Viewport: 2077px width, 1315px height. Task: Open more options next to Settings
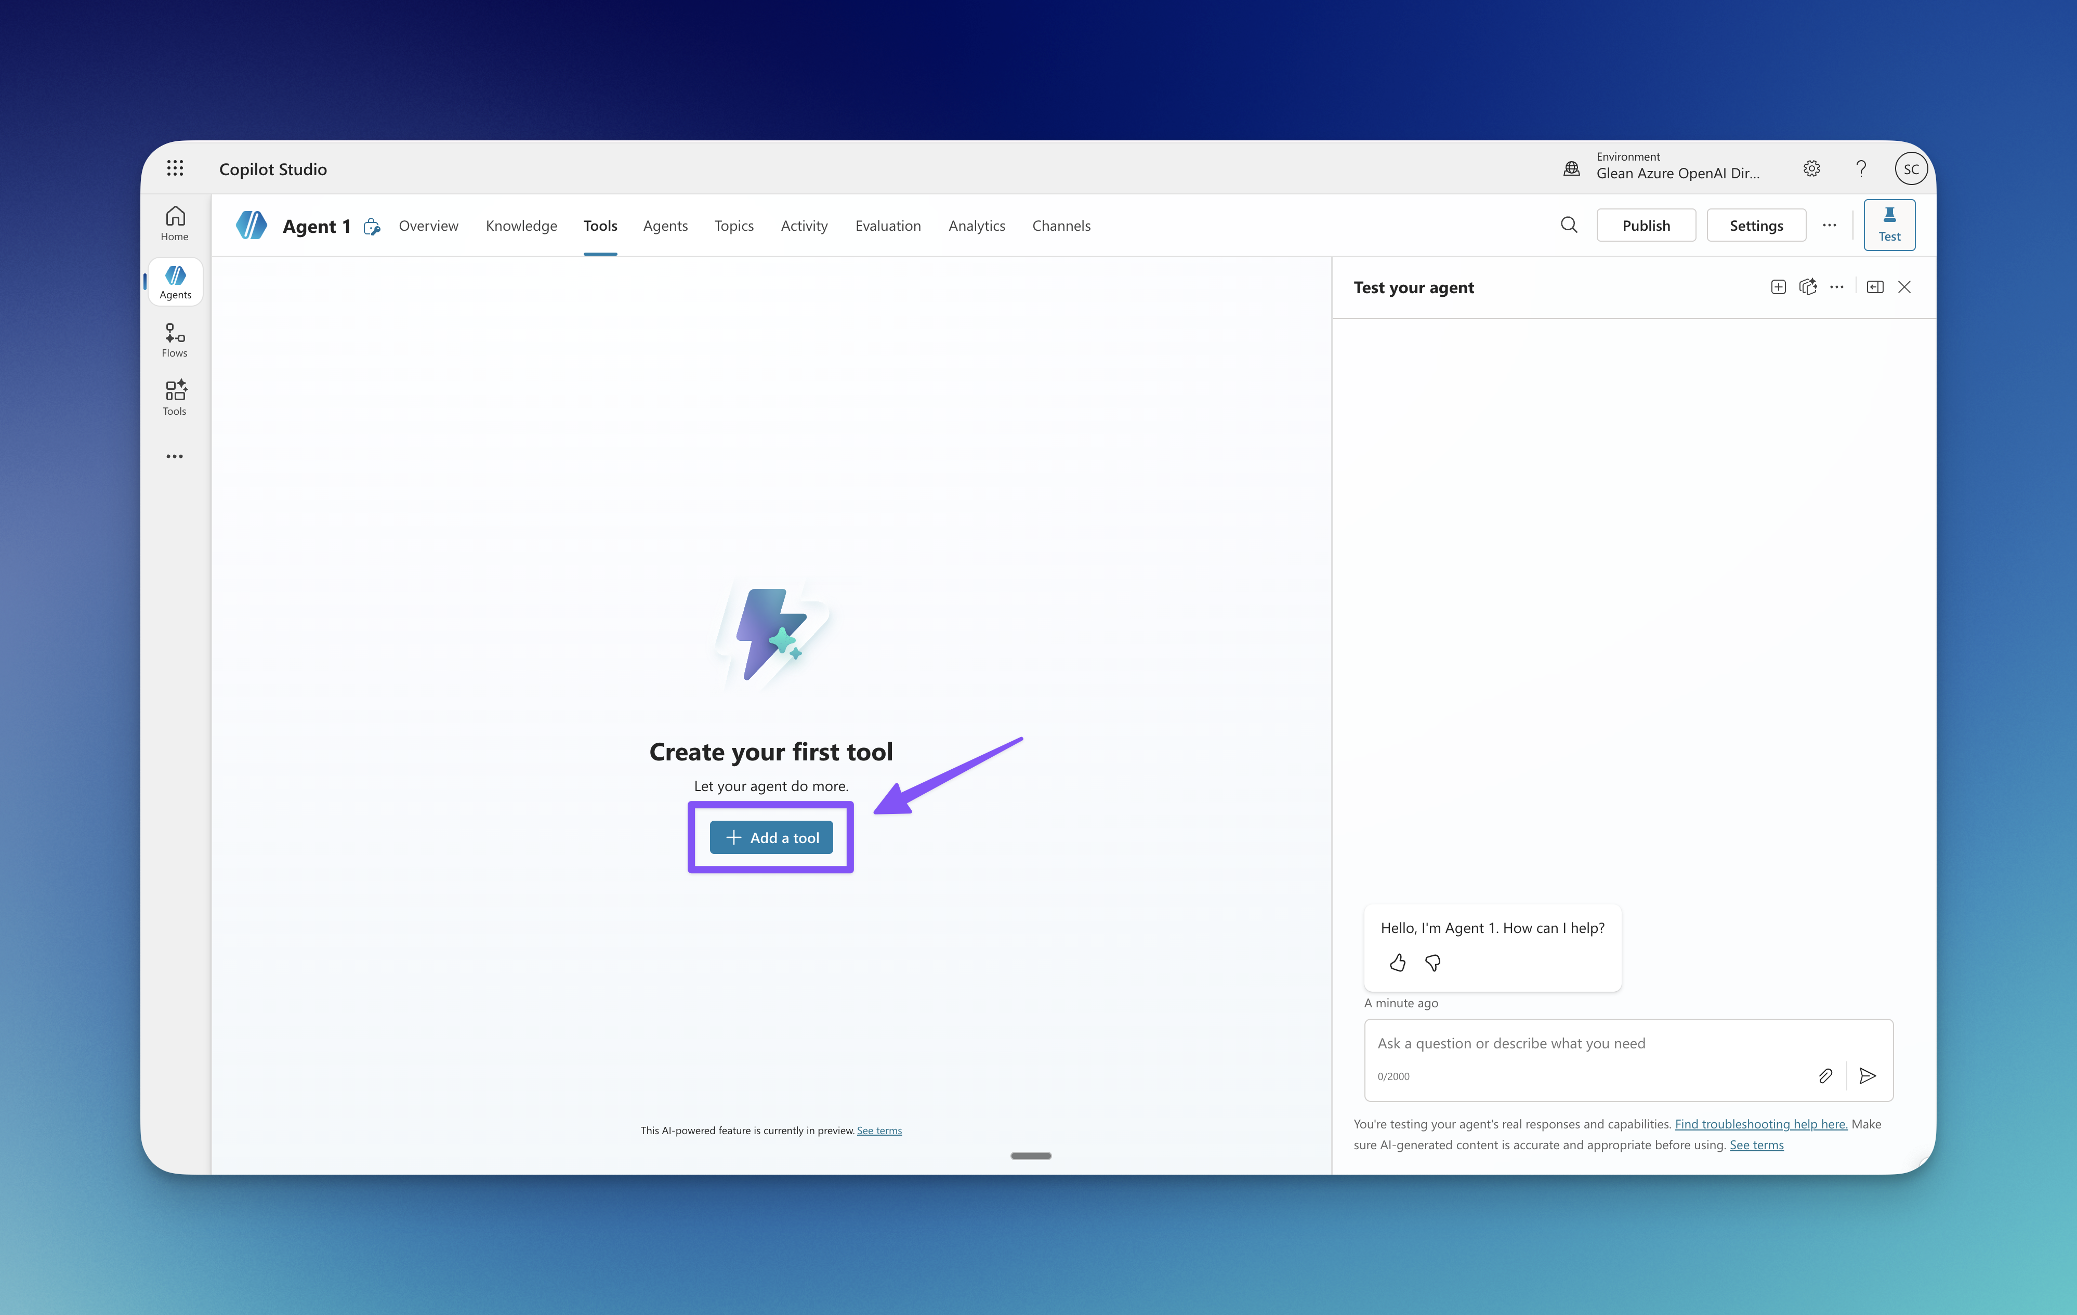pyautogui.click(x=1830, y=225)
